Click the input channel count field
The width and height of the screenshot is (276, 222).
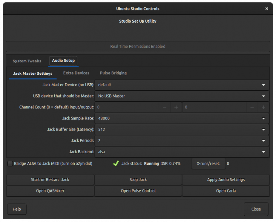[127, 107]
